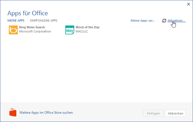Select the Word of the Day title
This screenshot has height=122, width=193.
point(87,27)
